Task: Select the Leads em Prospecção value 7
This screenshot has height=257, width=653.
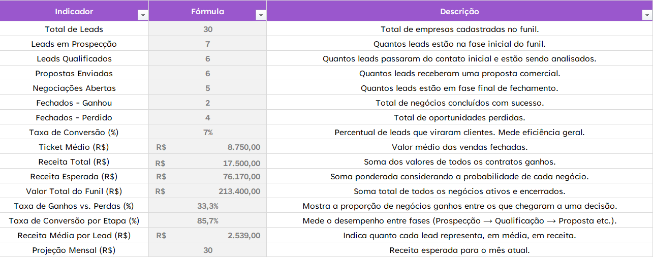Action: pos(207,44)
